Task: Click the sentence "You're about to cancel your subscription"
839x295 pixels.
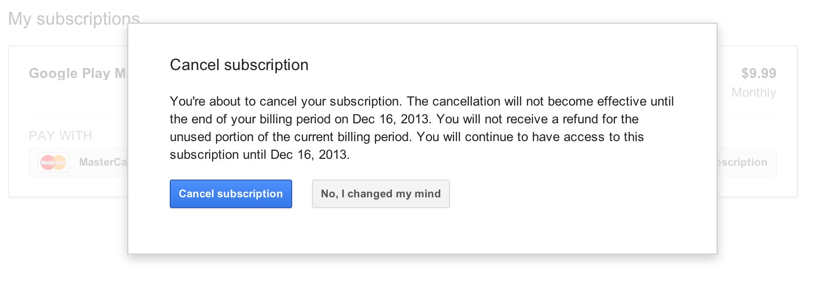Action: pos(286,101)
